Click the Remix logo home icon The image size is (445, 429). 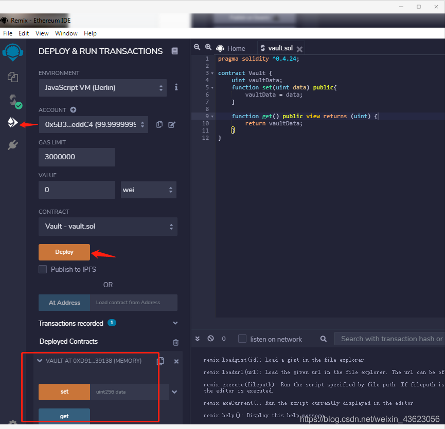coord(13,52)
